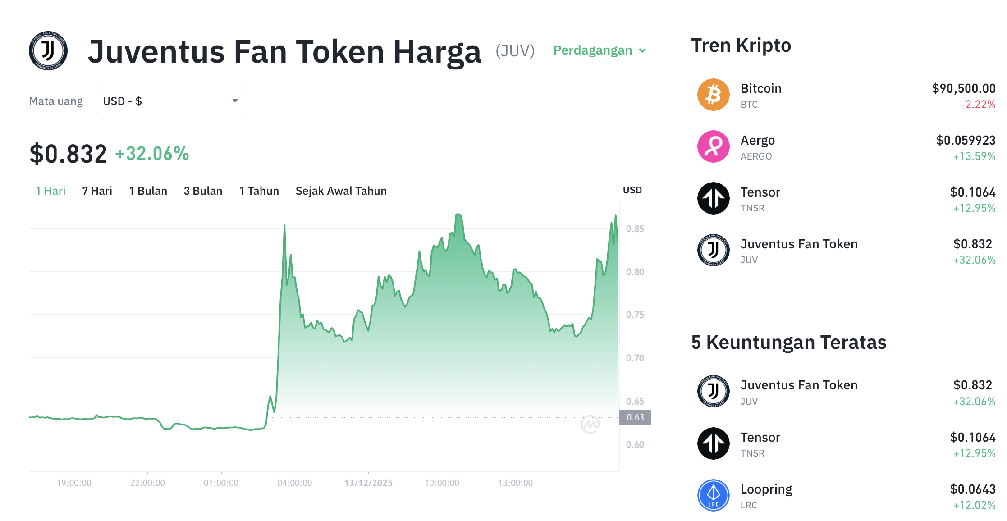Click the Bitcoin icon in Tren Kripto
The height and width of the screenshot is (521, 1007).
(713, 94)
